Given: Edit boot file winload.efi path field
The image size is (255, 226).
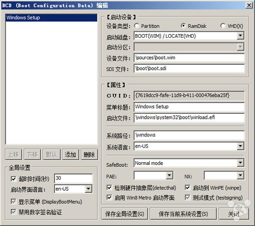Looking at the screenshot, I should pos(189,117).
